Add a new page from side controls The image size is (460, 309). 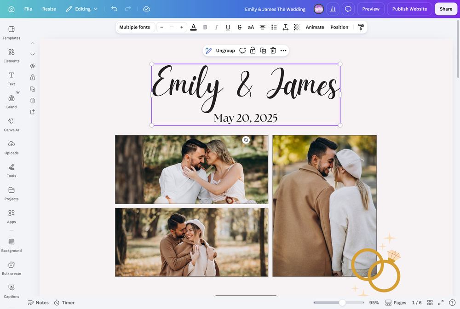click(33, 112)
